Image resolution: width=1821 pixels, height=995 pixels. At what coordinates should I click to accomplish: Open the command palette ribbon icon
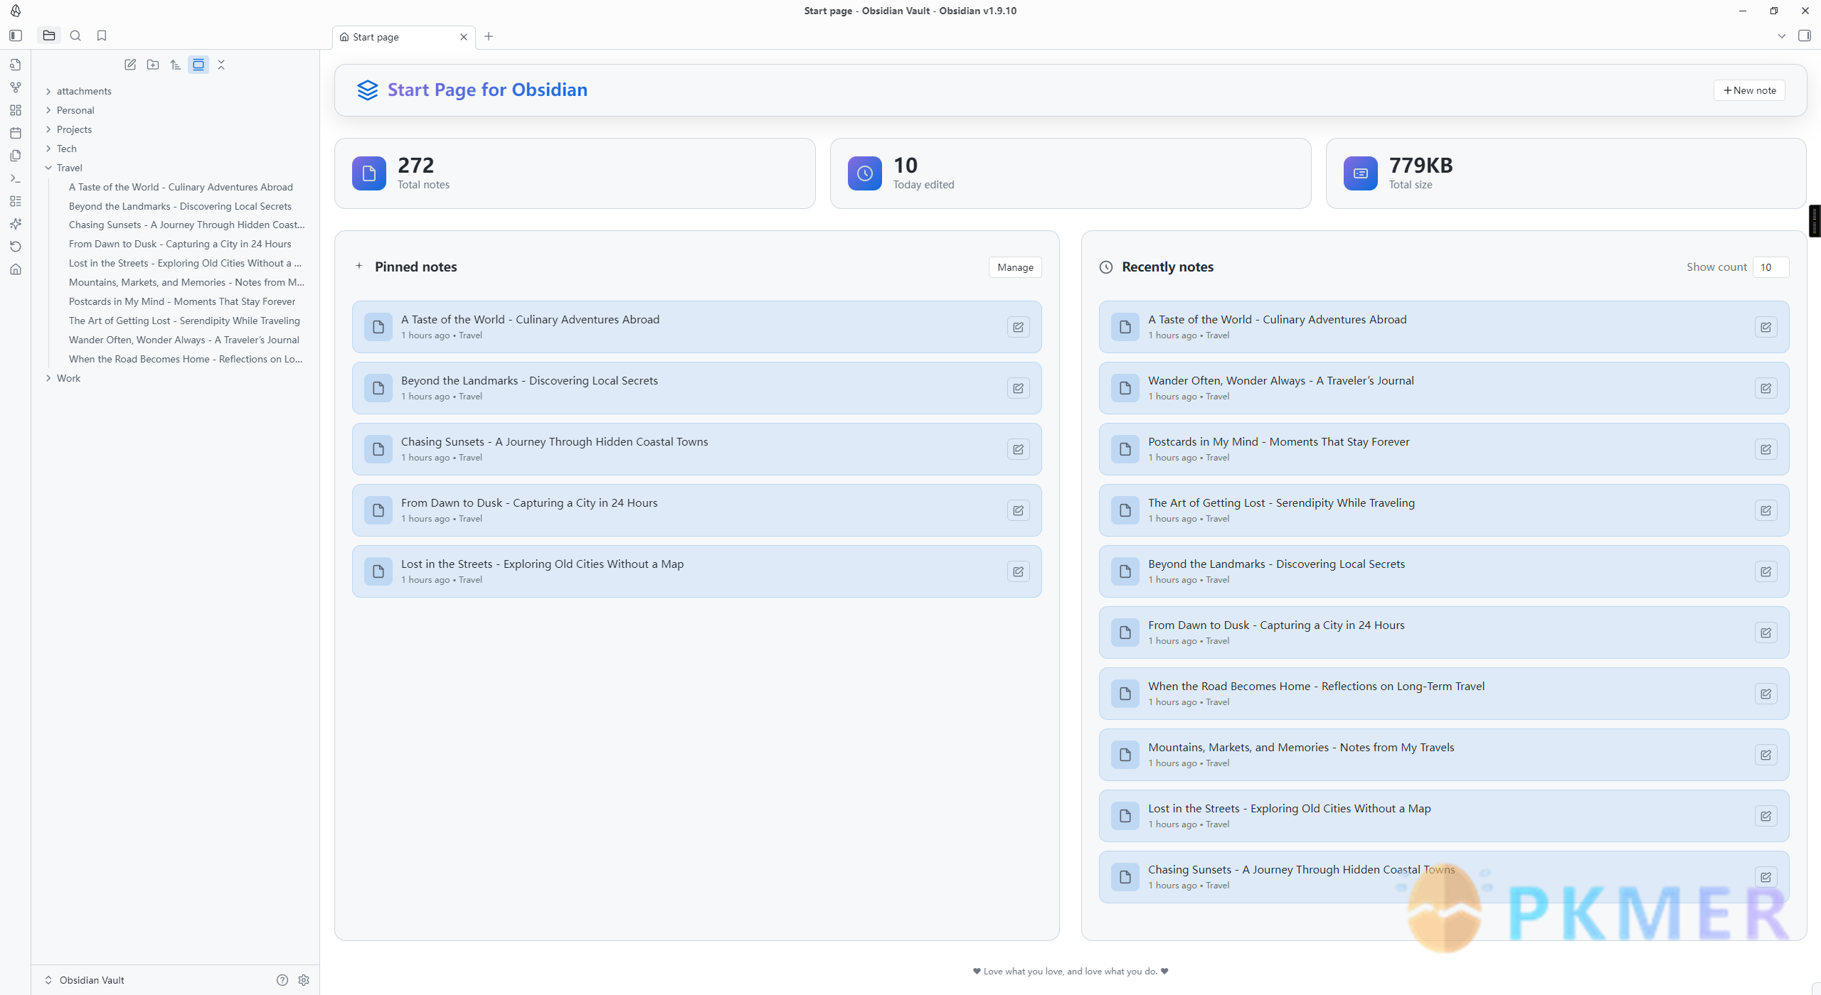point(16,178)
